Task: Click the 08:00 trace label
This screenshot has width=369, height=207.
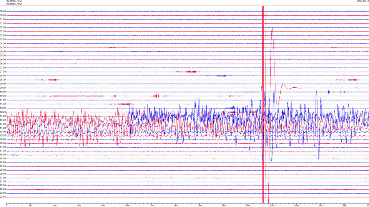Action: 3,76
